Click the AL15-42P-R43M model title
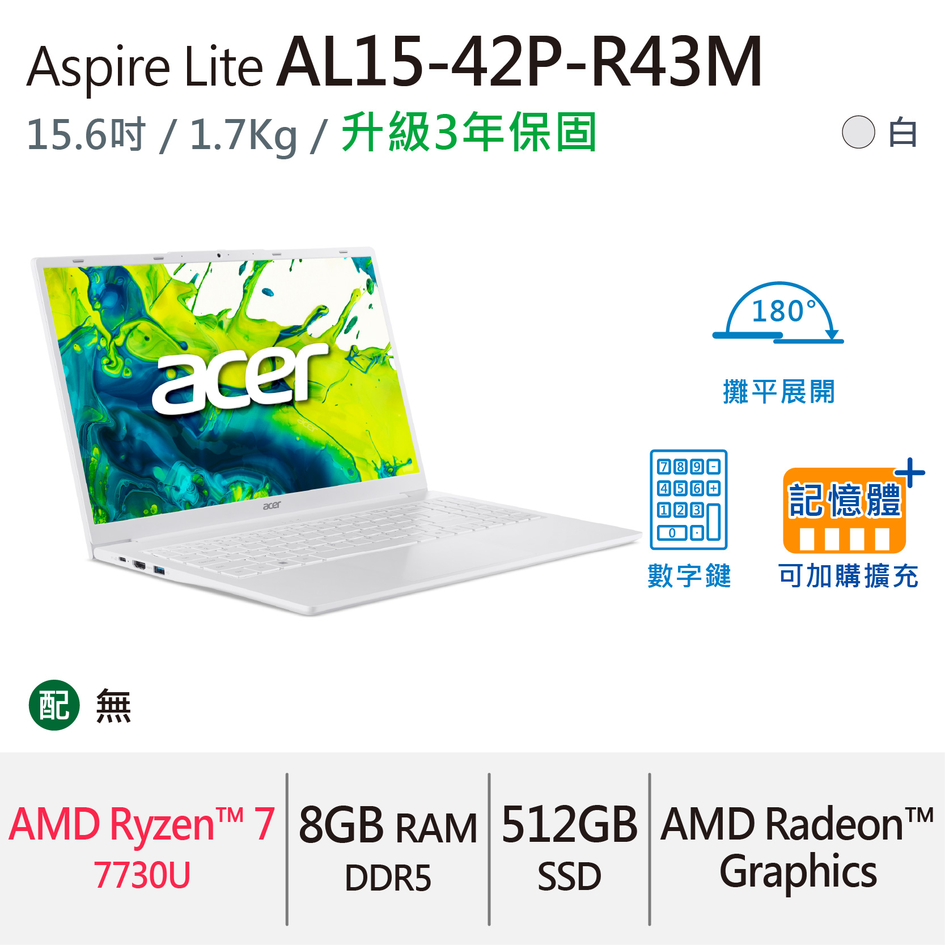Viewport: 945px width, 945px height. point(519,61)
